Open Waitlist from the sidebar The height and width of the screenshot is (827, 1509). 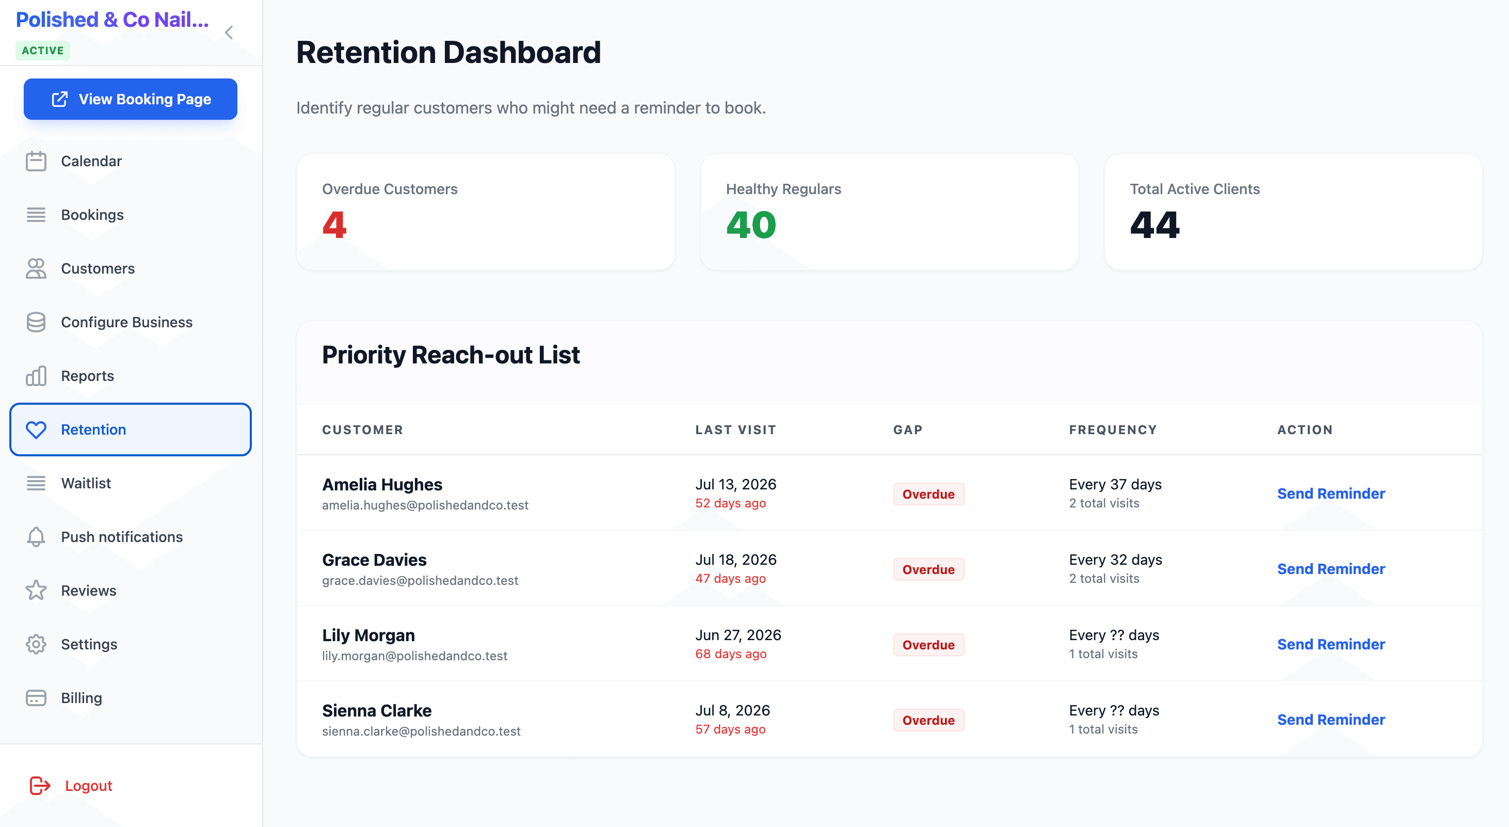(131, 484)
